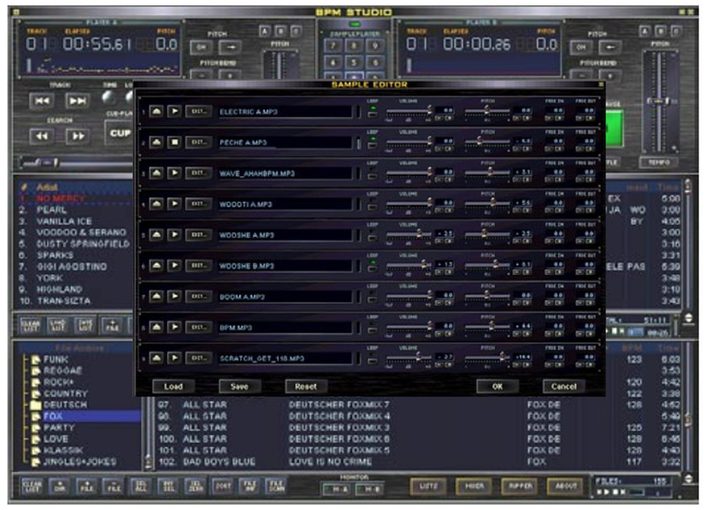
Task: Click the BOOM A.MP3 name field
Action: pyautogui.click(x=284, y=297)
